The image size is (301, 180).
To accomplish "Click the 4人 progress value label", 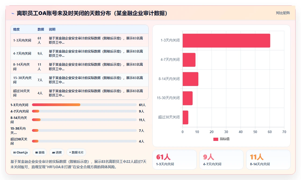I will [x=141, y=141].
